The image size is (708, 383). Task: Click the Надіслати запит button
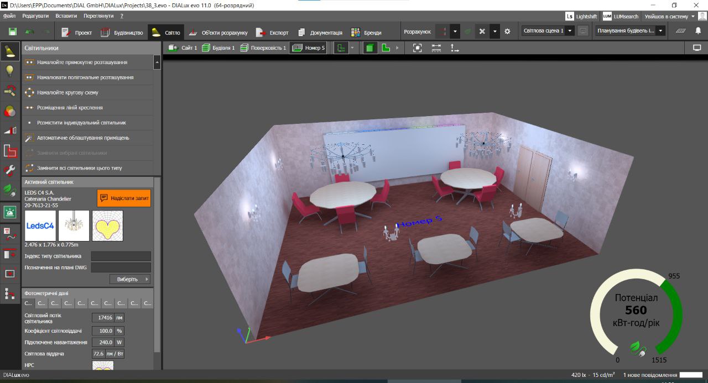coord(124,198)
